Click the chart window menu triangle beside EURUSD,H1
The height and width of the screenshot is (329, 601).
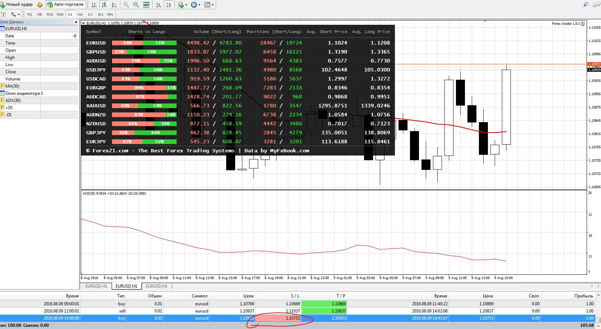pyautogui.click(x=84, y=23)
